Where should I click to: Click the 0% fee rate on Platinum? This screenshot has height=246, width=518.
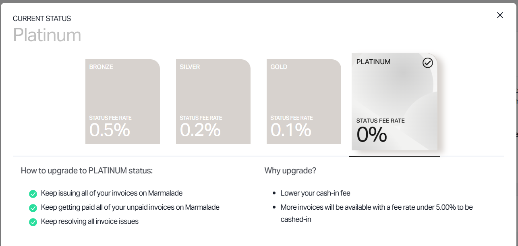[x=372, y=135]
